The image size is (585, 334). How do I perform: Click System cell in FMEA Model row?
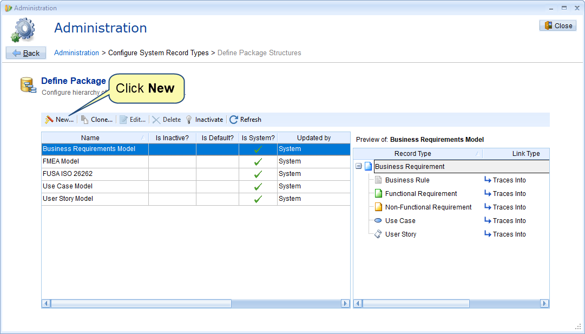point(314,161)
